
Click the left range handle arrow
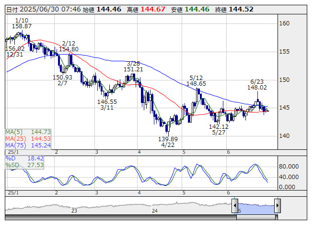point(235,206)
